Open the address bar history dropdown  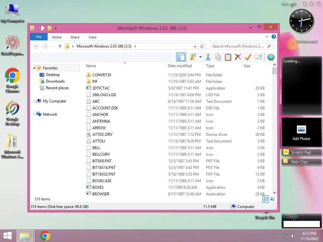[195, 46]
